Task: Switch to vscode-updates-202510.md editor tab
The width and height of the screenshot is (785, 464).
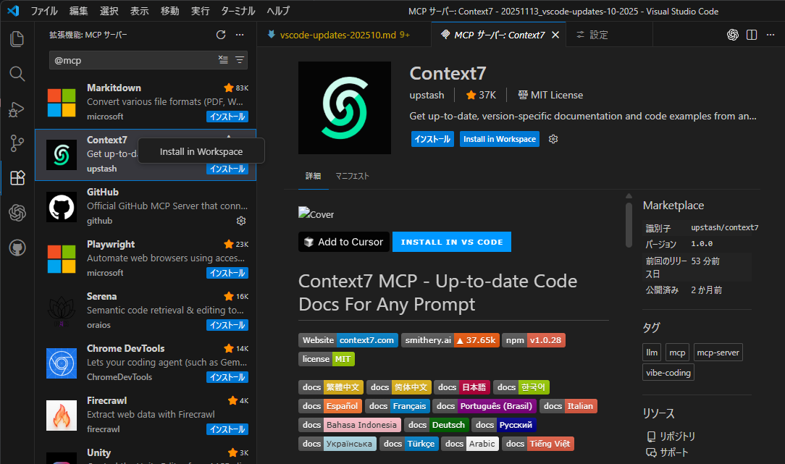Action: pos(337,35)
